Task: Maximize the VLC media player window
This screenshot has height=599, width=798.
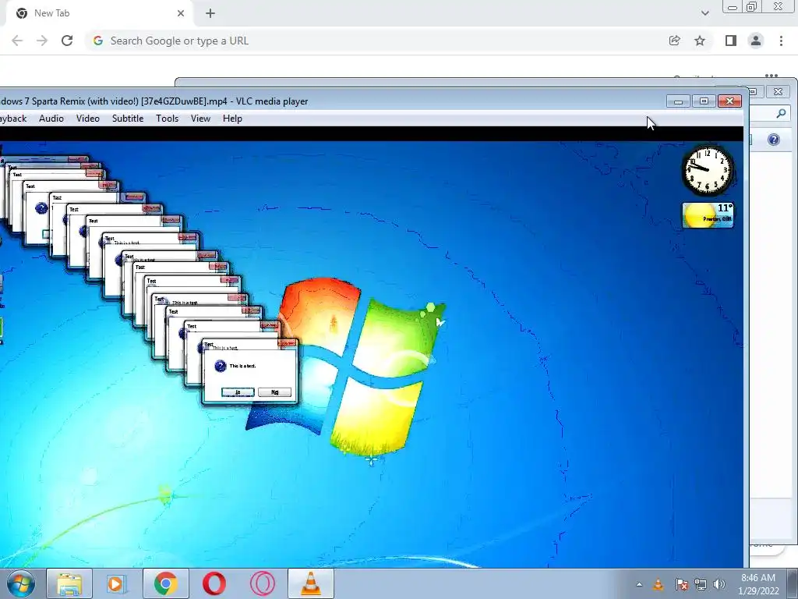Action: 704,101
